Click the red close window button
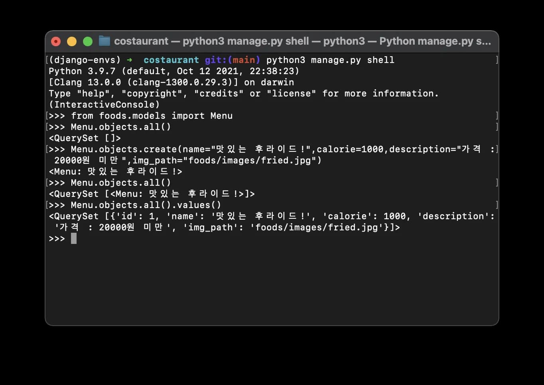Viewport: 544px width, 385px height. click(56, 41)
